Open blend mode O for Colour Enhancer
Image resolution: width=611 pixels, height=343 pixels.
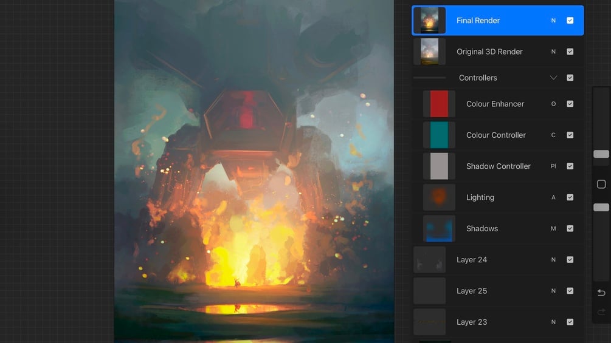(x=553, y=104)
